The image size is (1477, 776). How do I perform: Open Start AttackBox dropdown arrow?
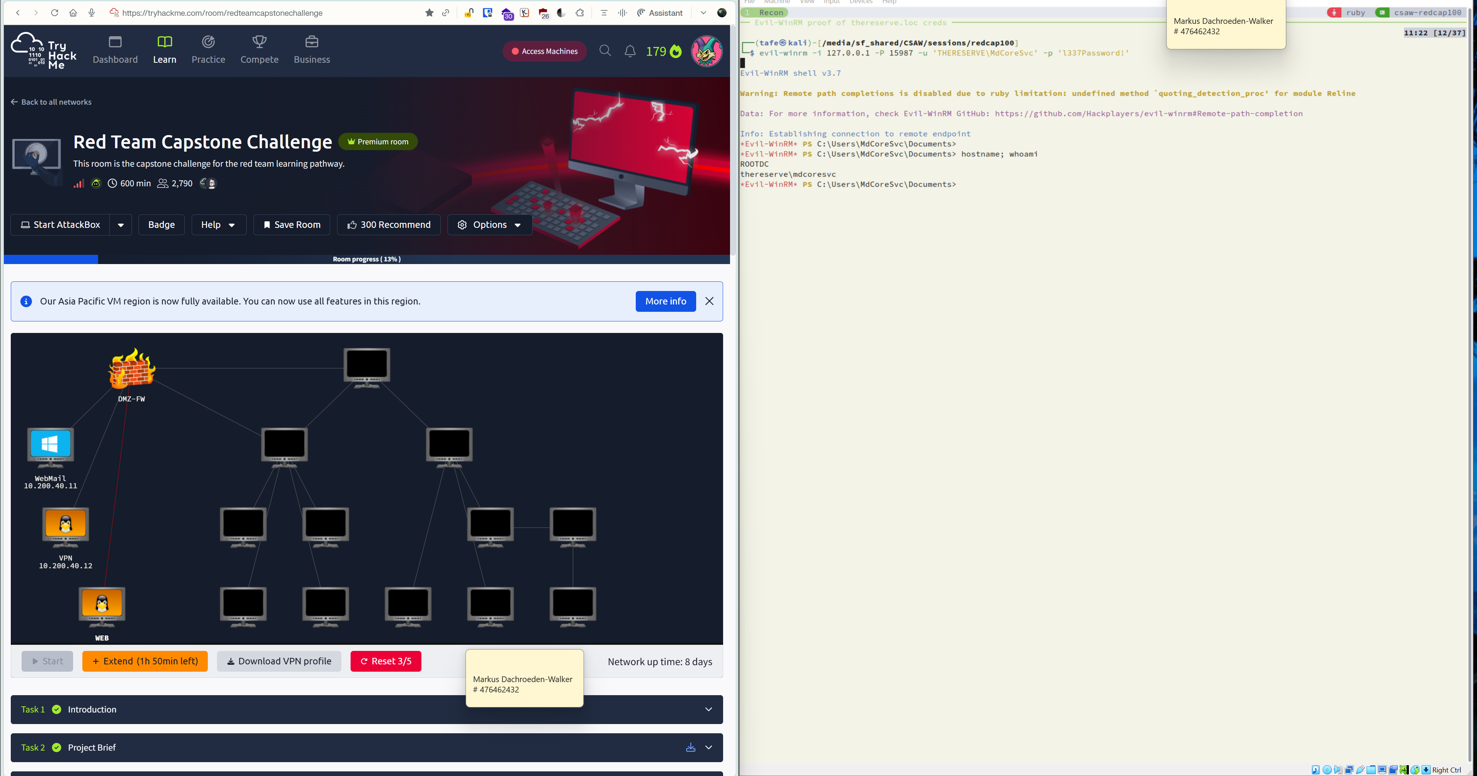[120, 225]
